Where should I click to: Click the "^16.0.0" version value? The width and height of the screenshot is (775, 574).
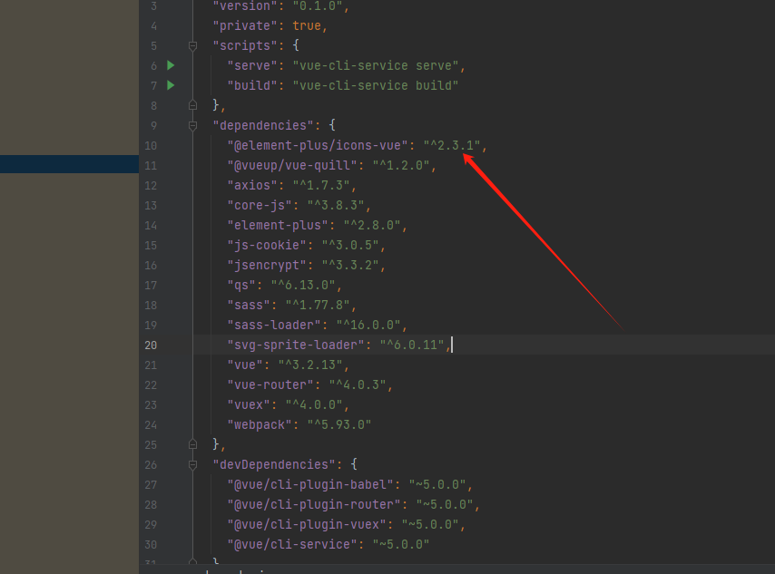(x=368, y=325)
